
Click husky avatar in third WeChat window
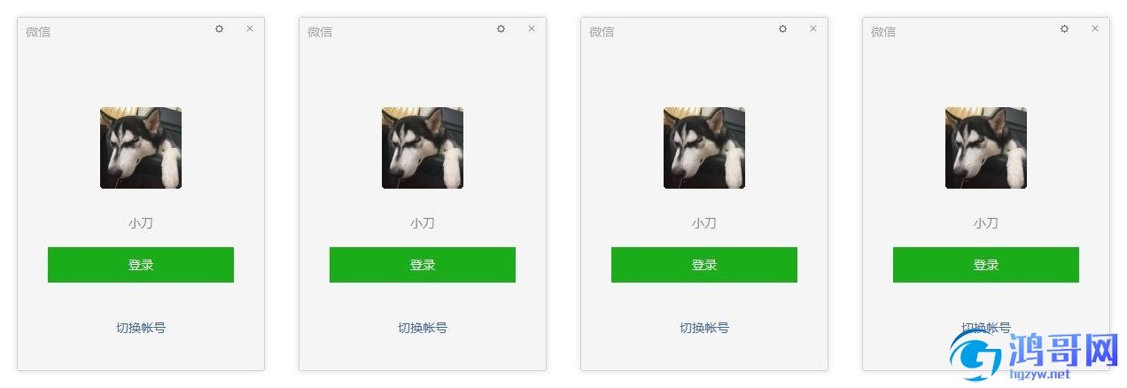704,148
